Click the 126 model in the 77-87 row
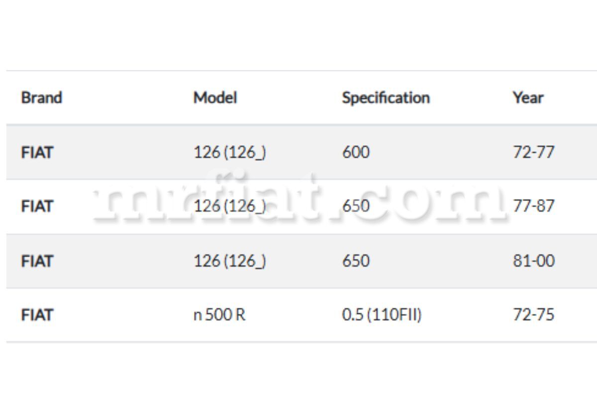 pos(229,206)
